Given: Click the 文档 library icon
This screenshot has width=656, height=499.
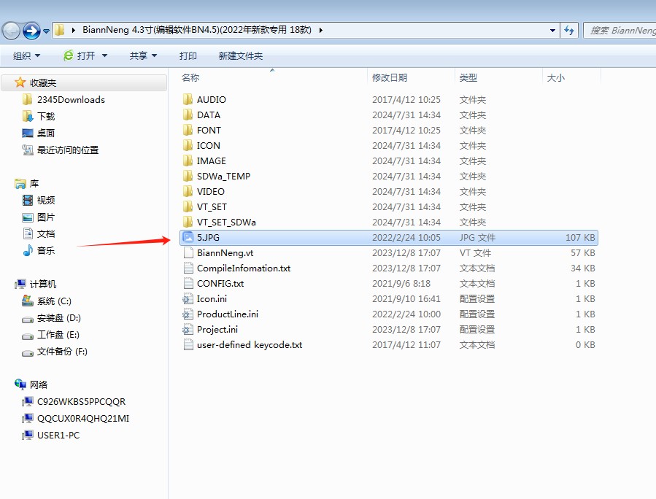Looking at the screenshot, I should [28, 233].
